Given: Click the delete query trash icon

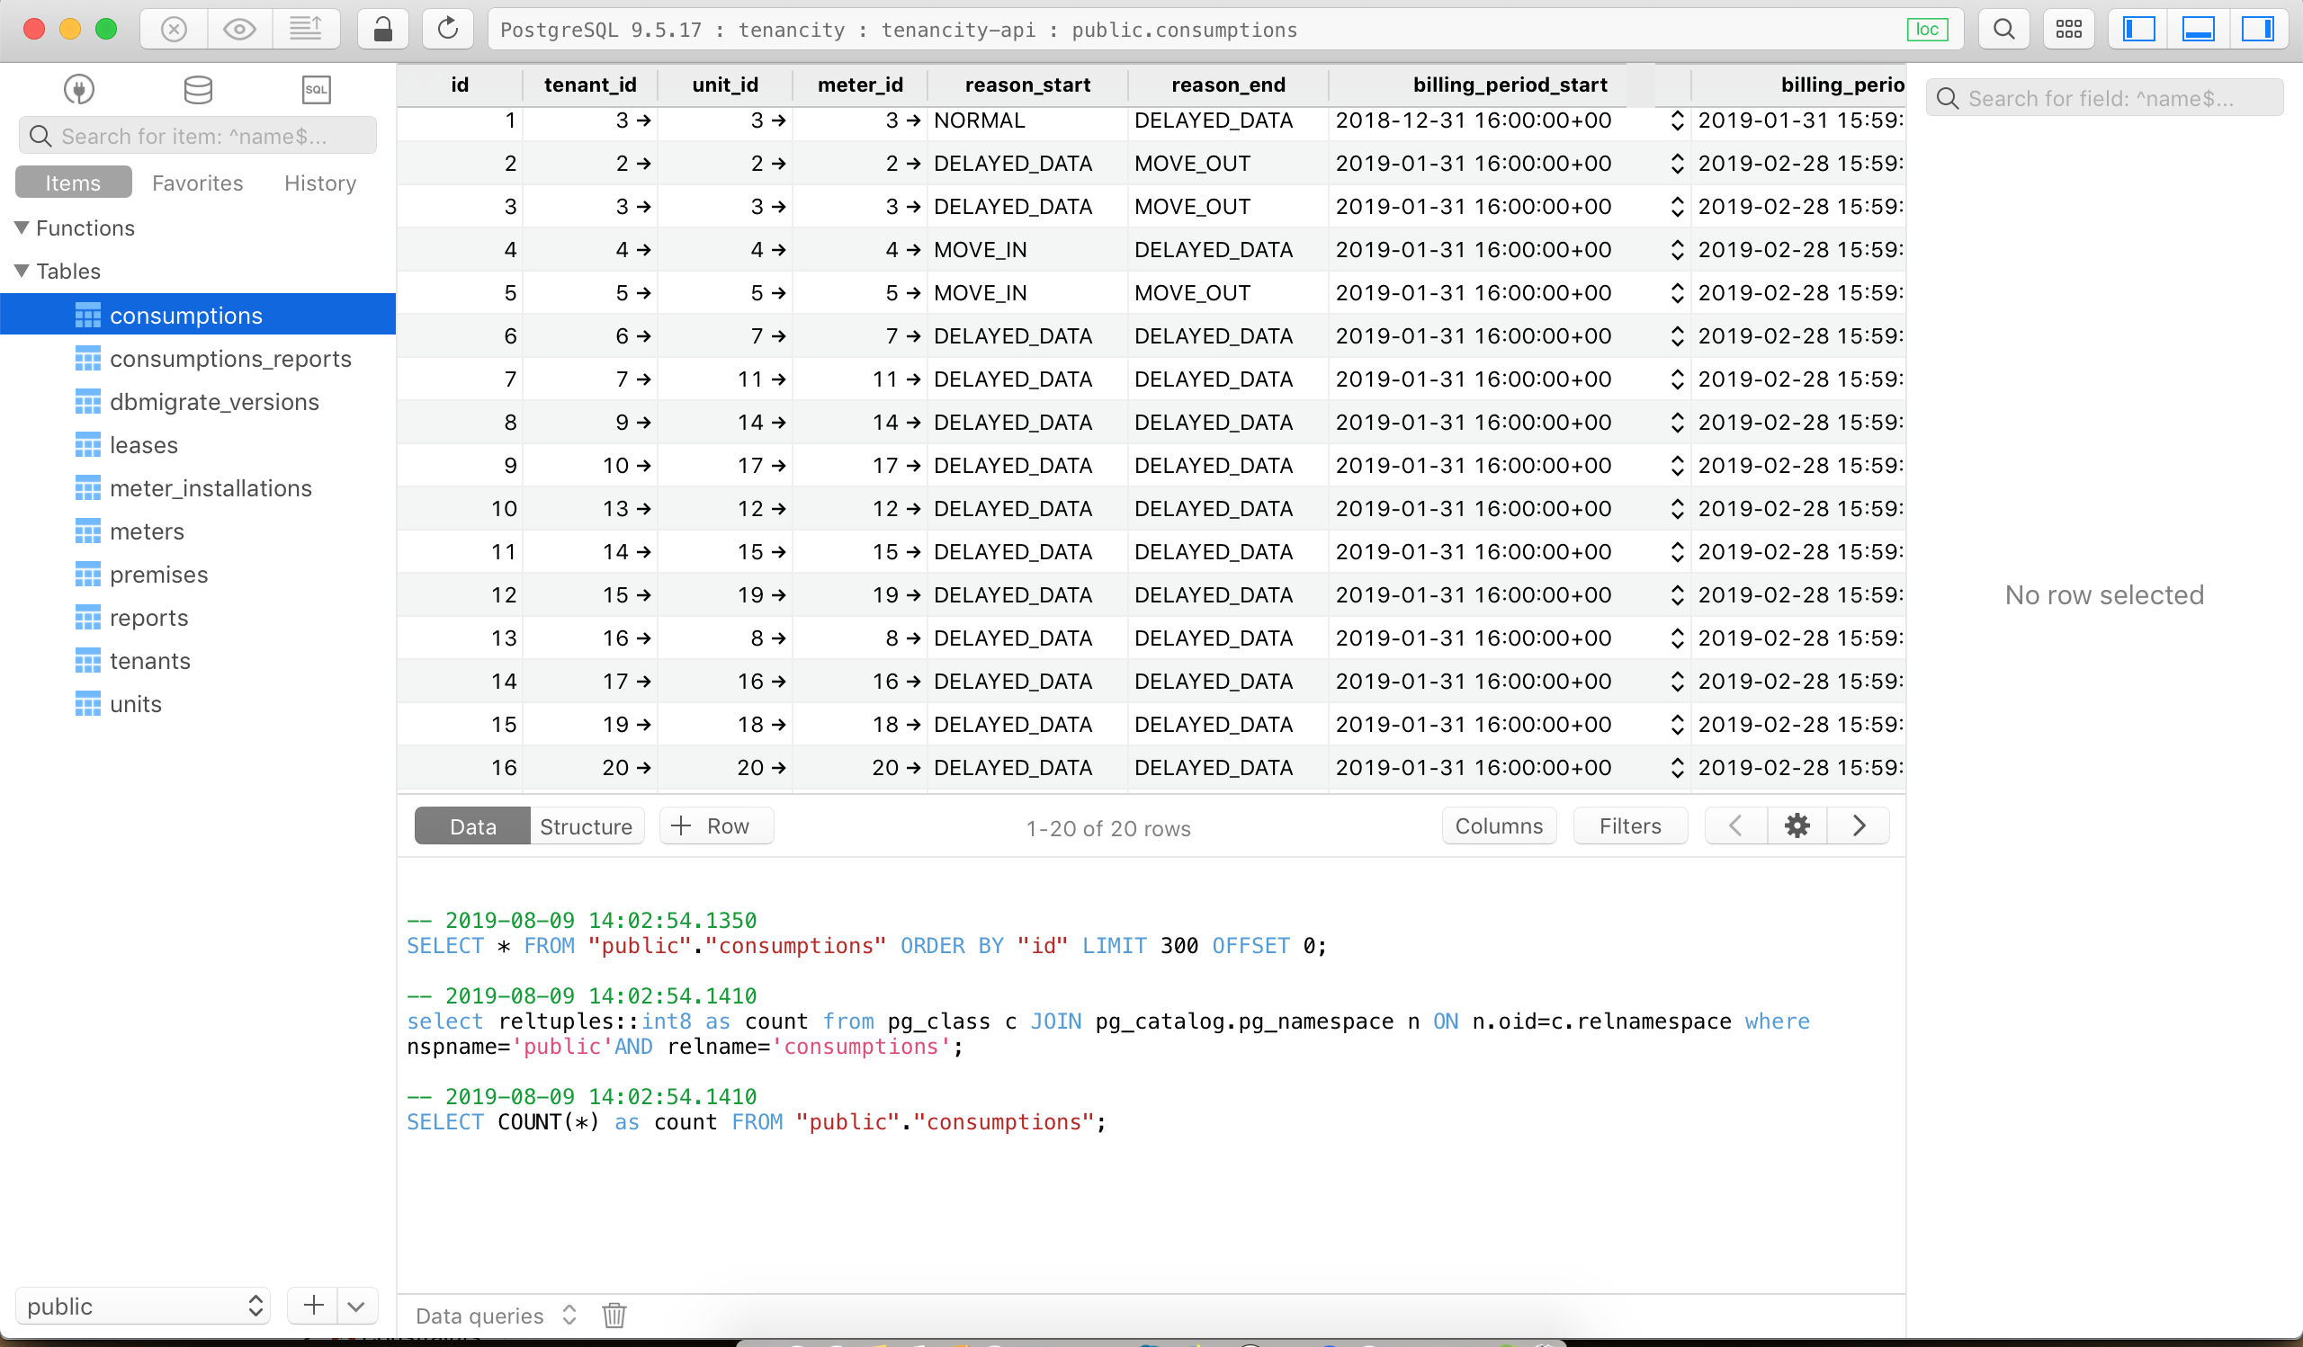Looking at the screenshot, I should (x=614, y=1314).
